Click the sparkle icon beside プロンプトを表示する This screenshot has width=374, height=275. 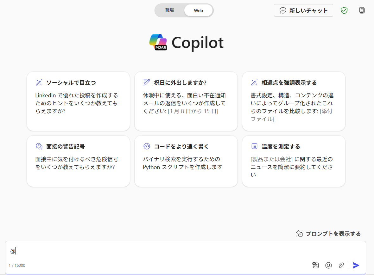pos(300,234)
